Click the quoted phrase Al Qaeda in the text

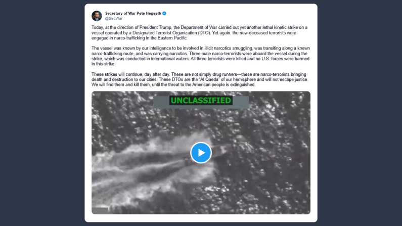(x=210, y=79)
